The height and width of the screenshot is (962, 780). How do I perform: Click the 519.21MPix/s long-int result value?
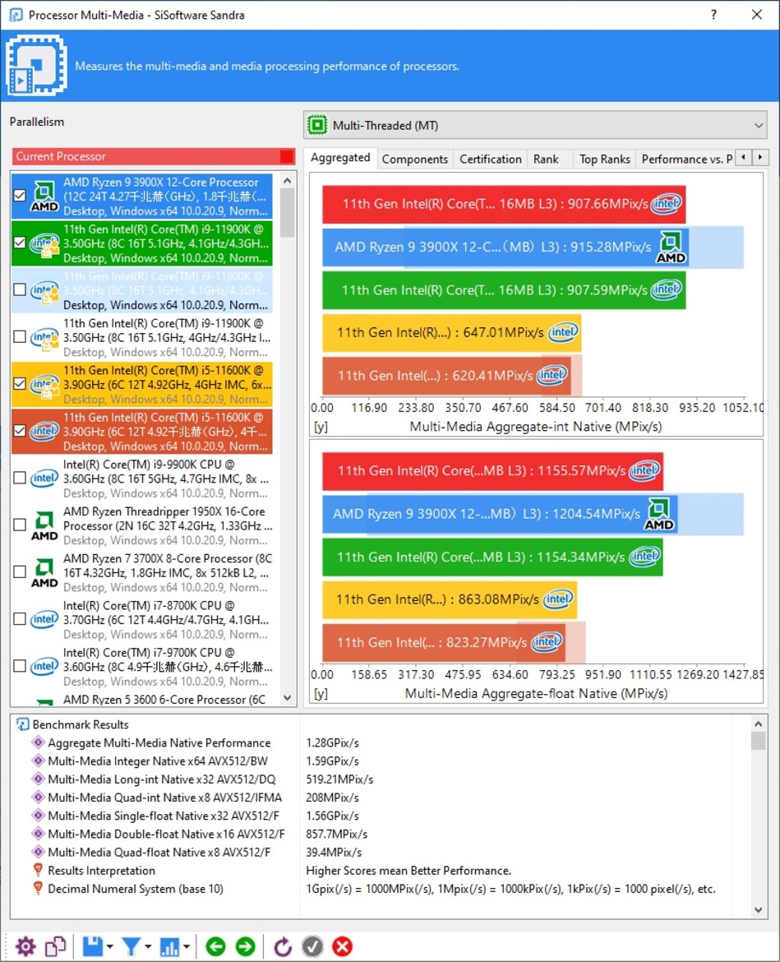click(x=339, y=779)
